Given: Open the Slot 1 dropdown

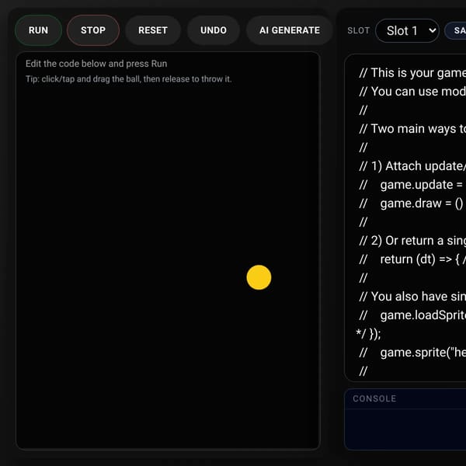Looking at the screenshot, I should click(x=407, y=30).
